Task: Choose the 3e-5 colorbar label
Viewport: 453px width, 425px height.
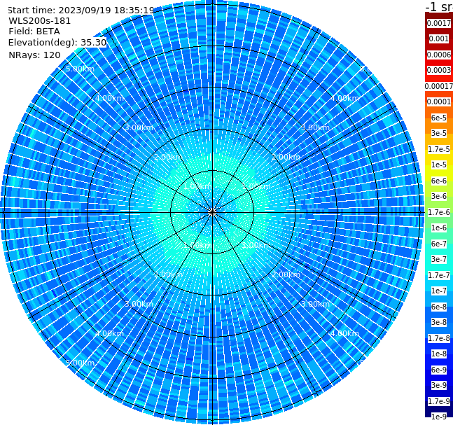Action: click(x=439, y=133)
